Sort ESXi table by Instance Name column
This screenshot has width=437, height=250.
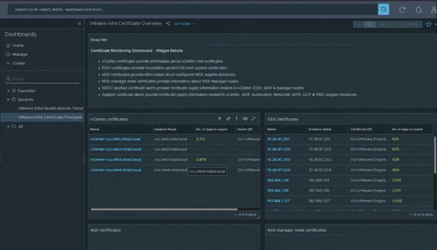point(320,129)
